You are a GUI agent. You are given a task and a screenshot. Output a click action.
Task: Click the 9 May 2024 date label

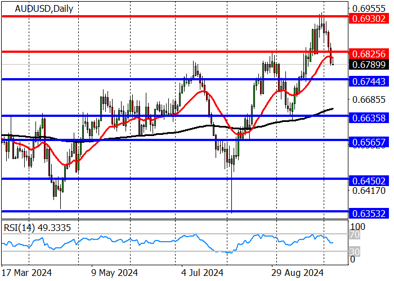[115, 273]
